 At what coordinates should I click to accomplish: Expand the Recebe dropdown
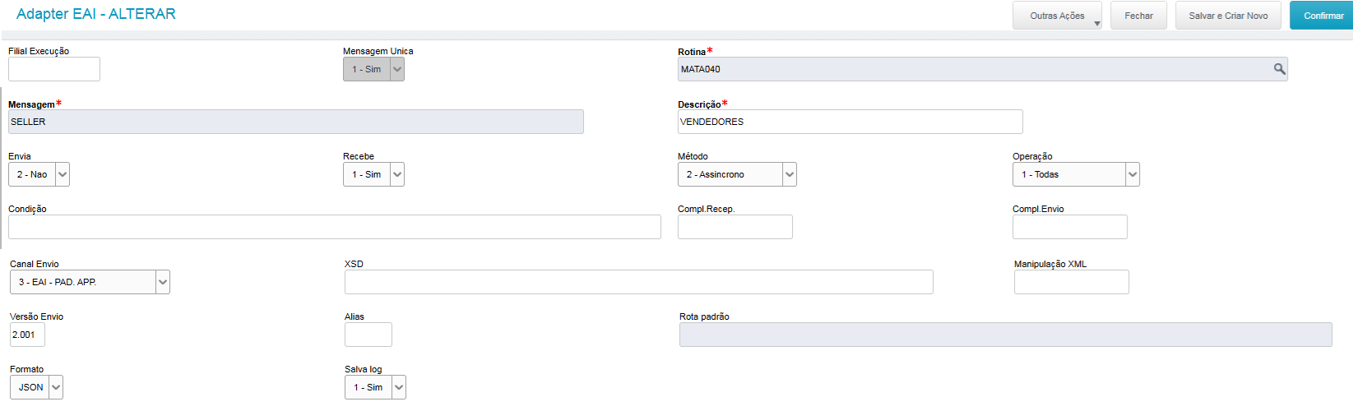tap(397, 174)
